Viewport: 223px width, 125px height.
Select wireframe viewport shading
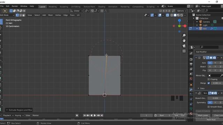coord(172,15)
